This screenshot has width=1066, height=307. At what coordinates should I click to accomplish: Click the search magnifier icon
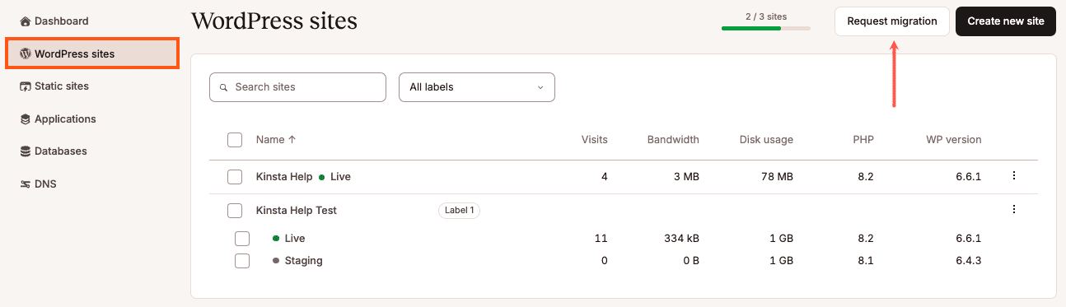pos(223,87)
